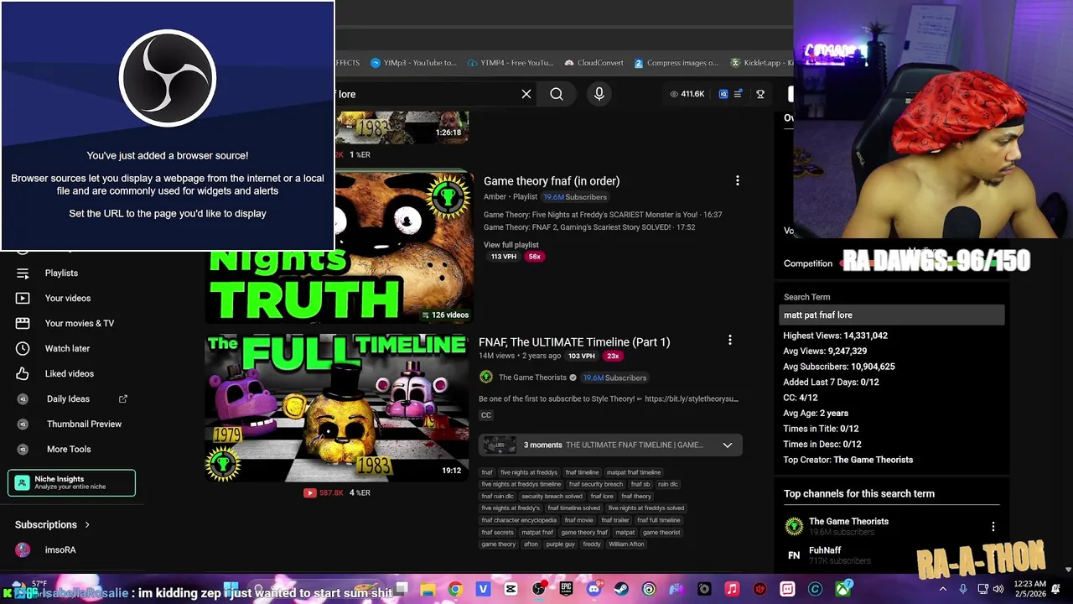The width and height of the screenshot is (1073, 604).
Task: Open the blue IQ extension icon
Action: [723, 94]
